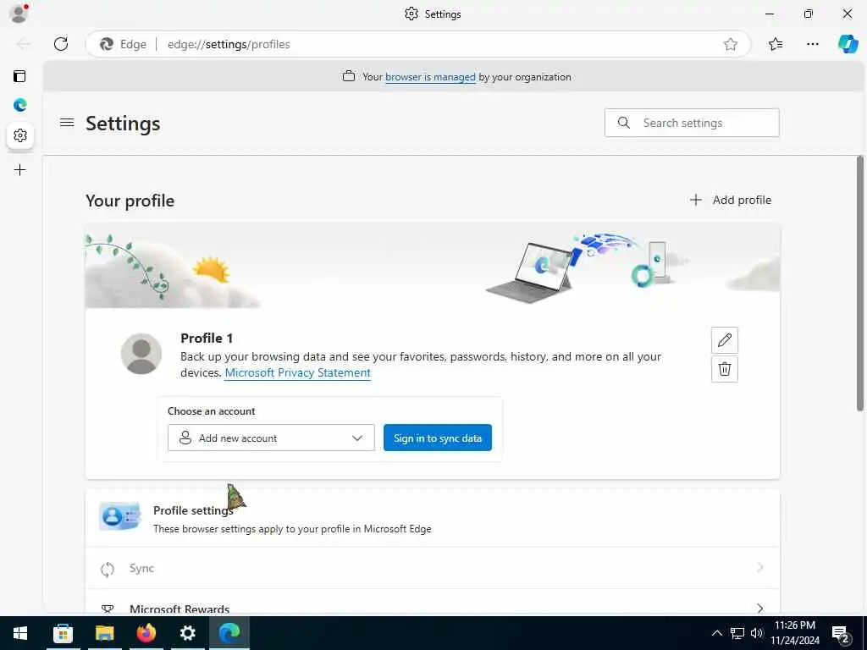Viewport: 867px width, 650px height.
Task: Expand the Add new account dropdown
Action: click(x=271, y=438)
